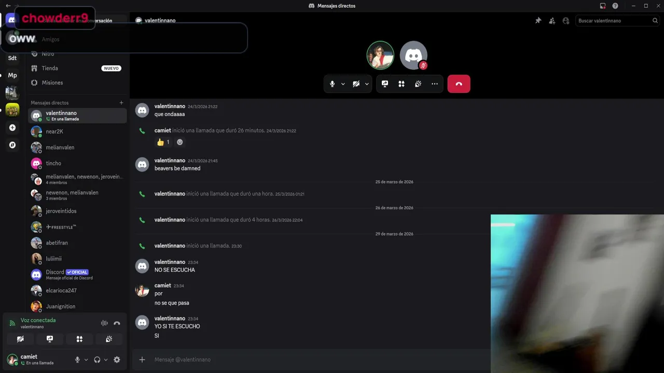This screenshot has height=373, width=664.
Task: Open DM with Juanignition
Action: 78,306
